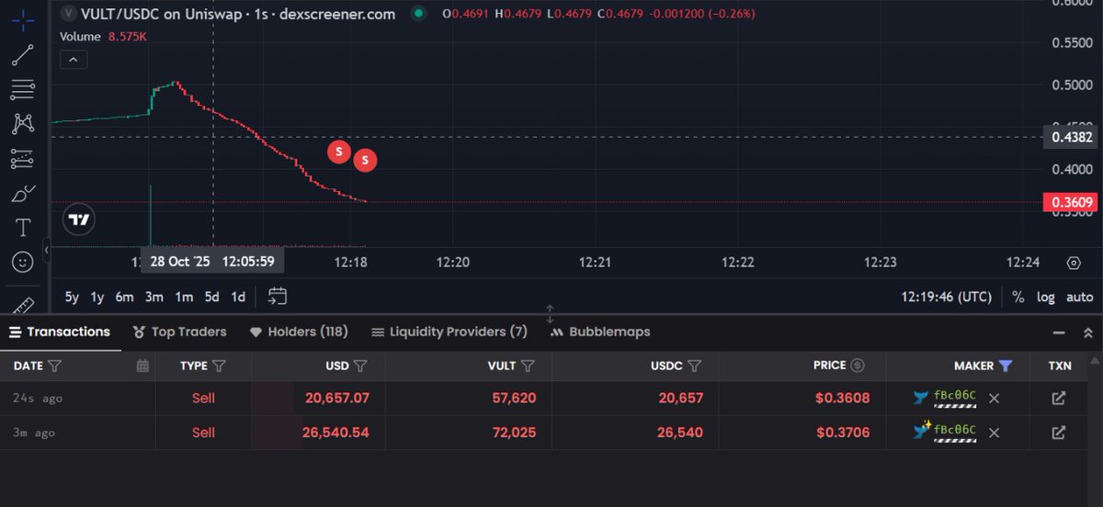Open the DATE column calendar picker

[142, 366]
